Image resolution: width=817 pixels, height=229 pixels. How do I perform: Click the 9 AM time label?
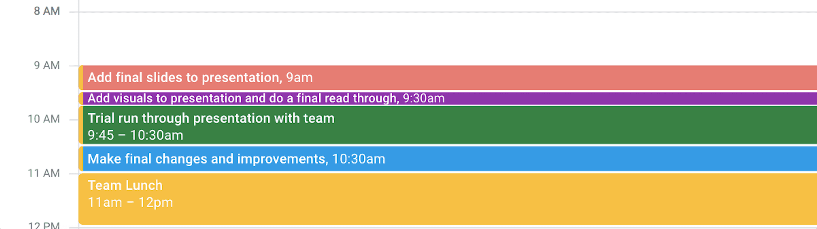click(x=47, y=65)
